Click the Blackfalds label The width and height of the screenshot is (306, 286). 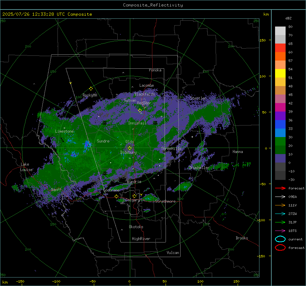click(144, 94)
